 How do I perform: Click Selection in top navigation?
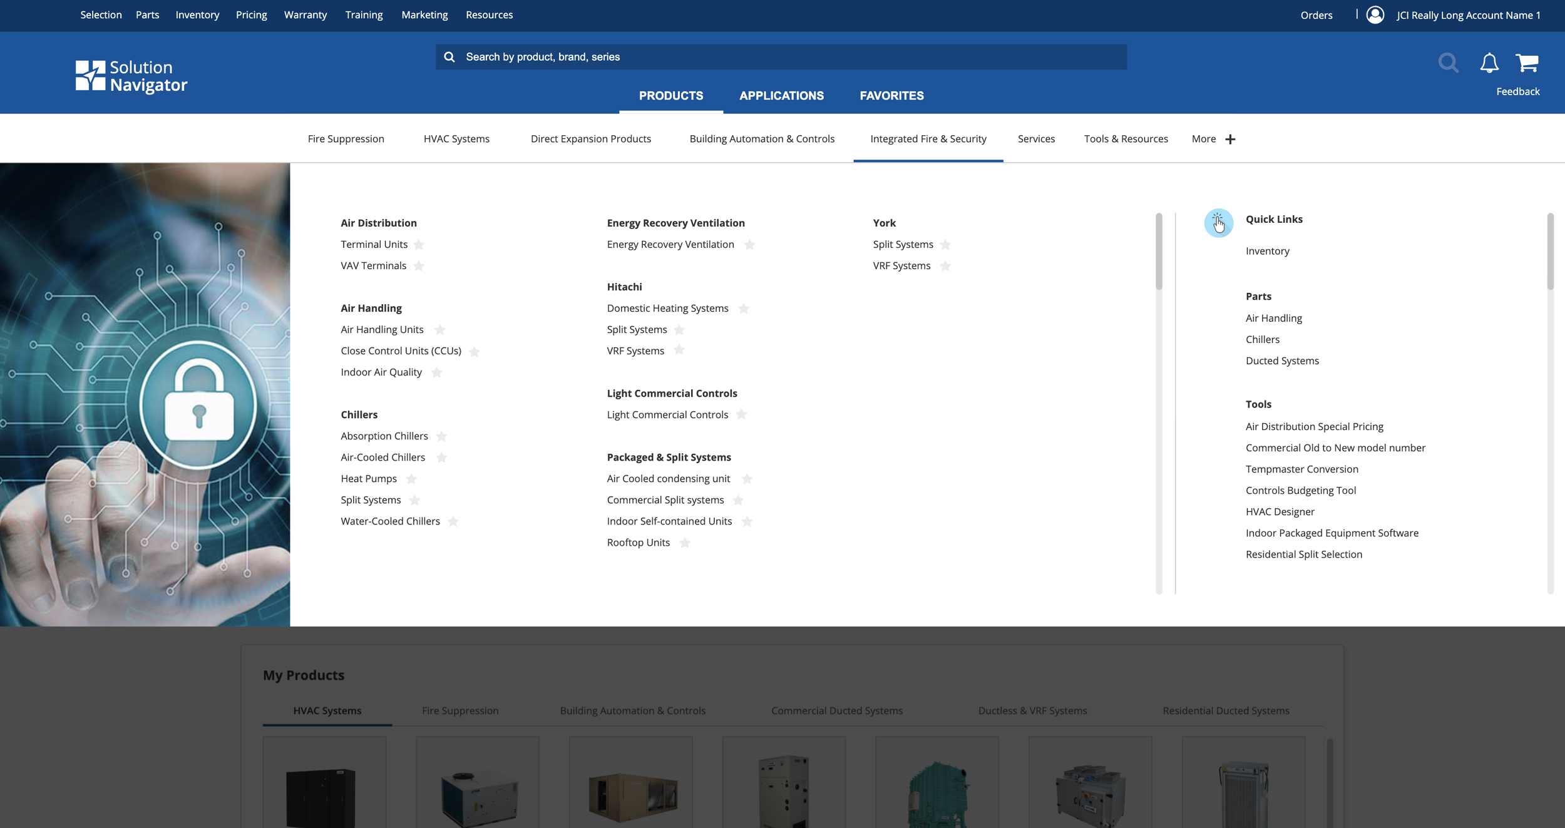coord(101,14)
